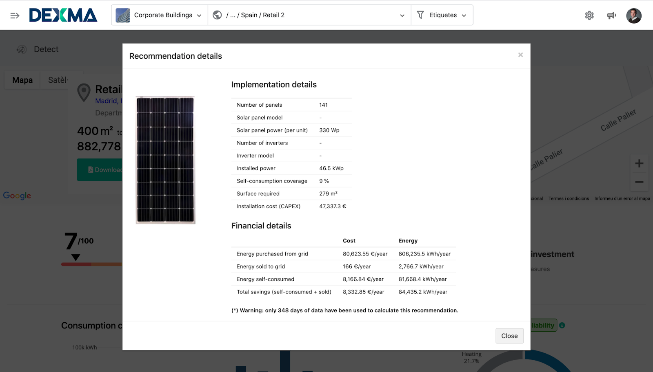Click the Self-consumption coverage 9 % value
Screen dimensions: 653x372
(x=324, y=181)
